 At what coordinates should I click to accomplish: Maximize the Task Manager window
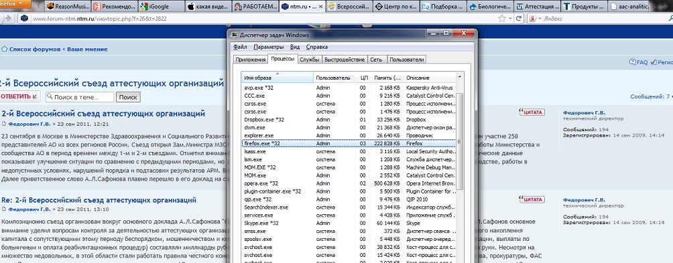446,33
